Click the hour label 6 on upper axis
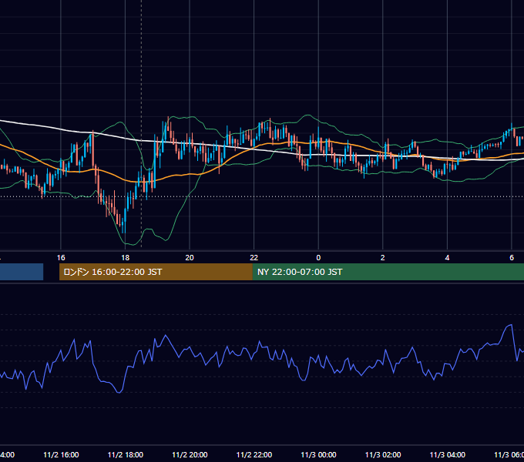 click(x=512, y=258)
